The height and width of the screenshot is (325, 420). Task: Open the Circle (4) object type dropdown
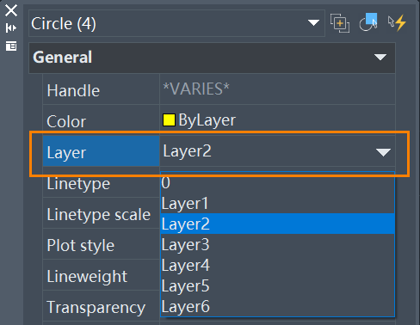(176, 23)
